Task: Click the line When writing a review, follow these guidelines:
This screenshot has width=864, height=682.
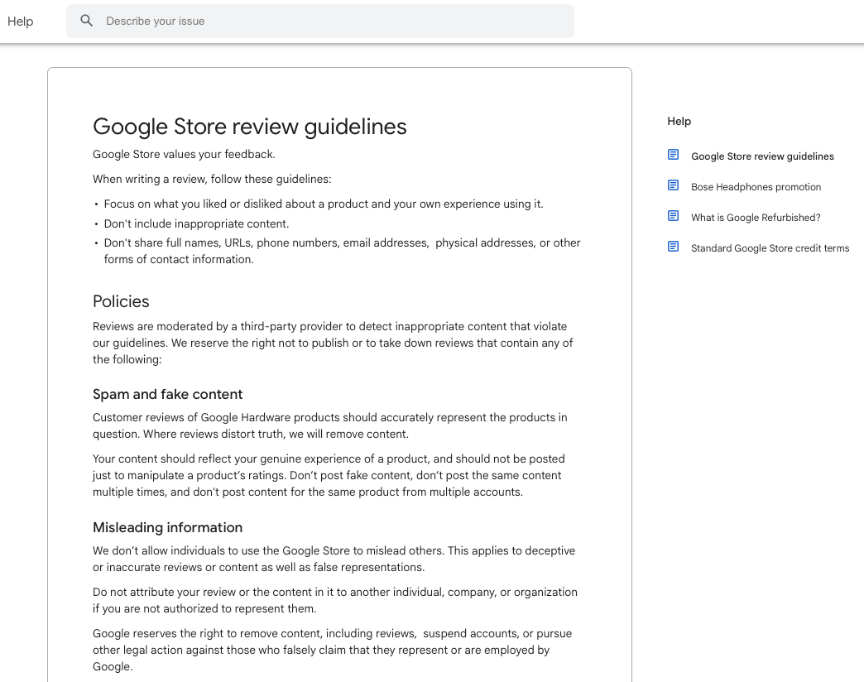Action: coord(212,179)
